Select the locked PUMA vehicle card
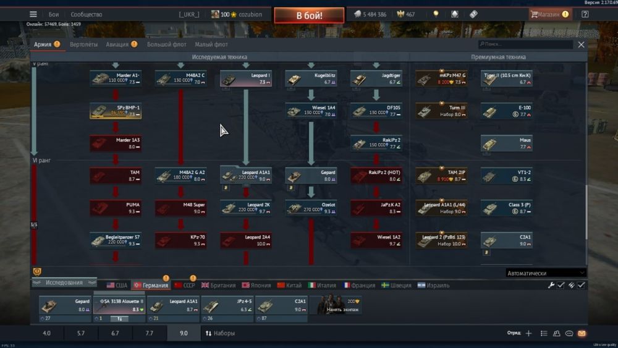The height and width of the screenshot is (348, 618). [x=116, y=208]
